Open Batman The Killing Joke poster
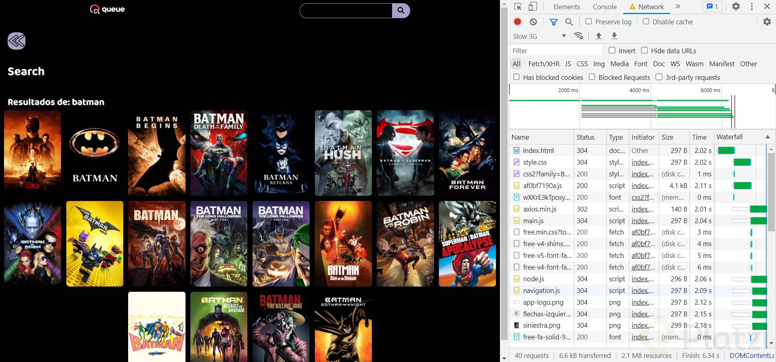The width and height of the screenshot is (776, 362). pos(281,327)
